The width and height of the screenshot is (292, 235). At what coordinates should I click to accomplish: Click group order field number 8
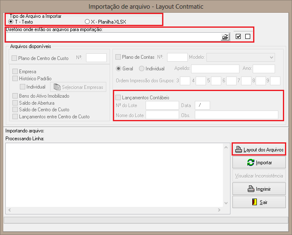(x=261, y=81)
